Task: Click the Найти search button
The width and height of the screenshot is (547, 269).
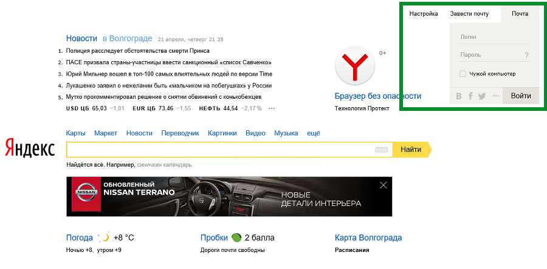Action: [412, 150]
